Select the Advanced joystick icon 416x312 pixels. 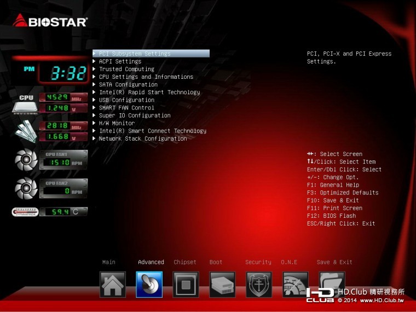149,285
